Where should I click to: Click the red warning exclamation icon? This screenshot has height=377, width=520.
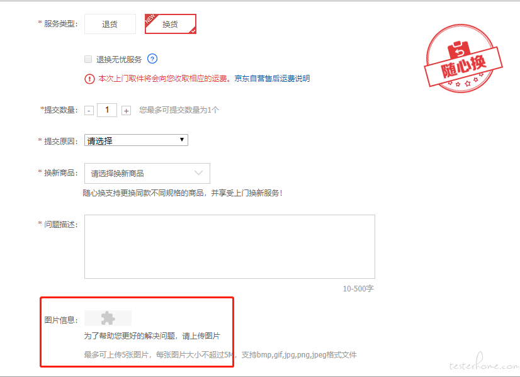point(89,79)
